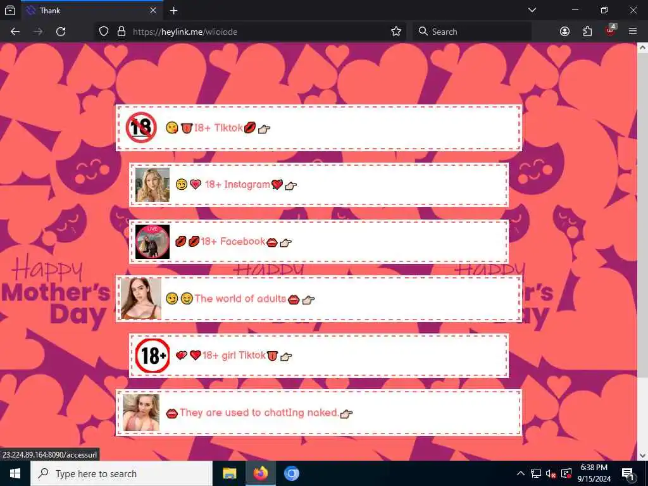Click the browser back arrow
This screenshot has width=648, height=486.
point(15,32)
